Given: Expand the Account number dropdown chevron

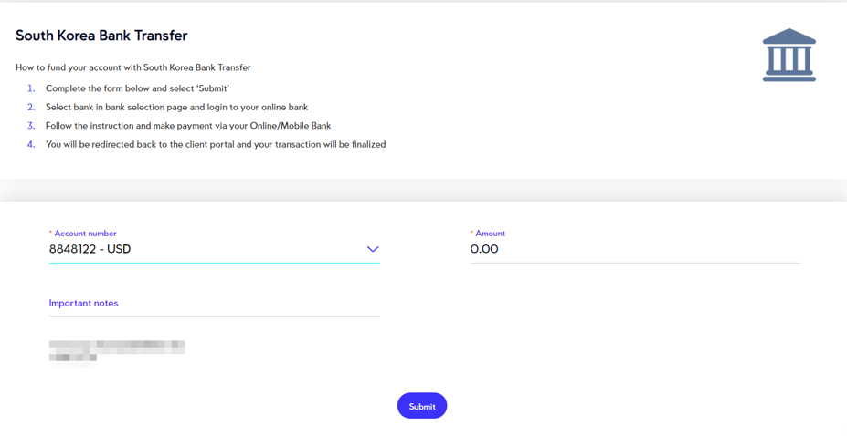Looking at the screenshot, I should click(373, 249).
